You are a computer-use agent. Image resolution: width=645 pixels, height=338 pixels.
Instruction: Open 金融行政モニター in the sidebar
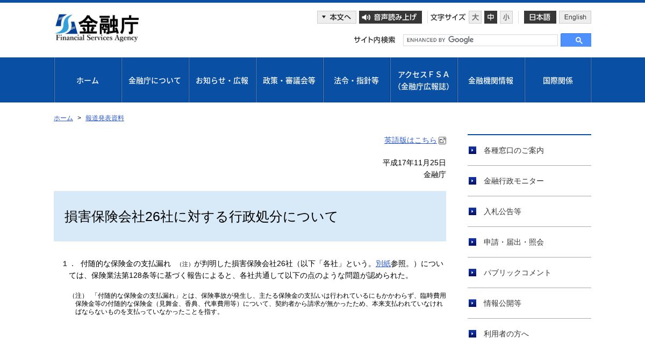coord(529,181)
